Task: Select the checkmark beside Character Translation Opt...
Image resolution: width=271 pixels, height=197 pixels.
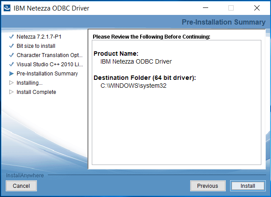Action: [11, 55]
